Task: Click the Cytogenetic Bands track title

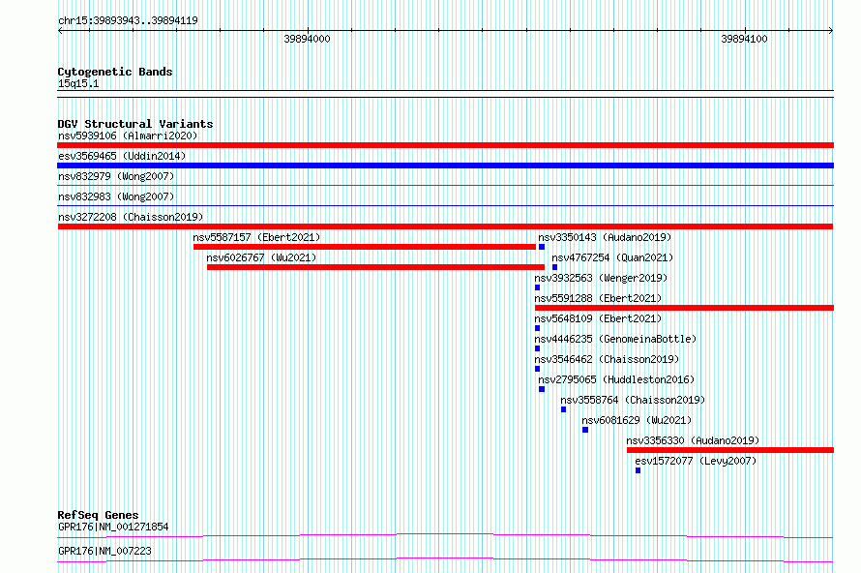Action: click(x=115, y=72)
